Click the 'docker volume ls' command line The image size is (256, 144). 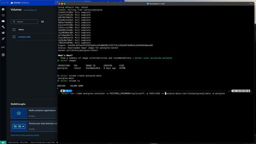coord(70,81)
